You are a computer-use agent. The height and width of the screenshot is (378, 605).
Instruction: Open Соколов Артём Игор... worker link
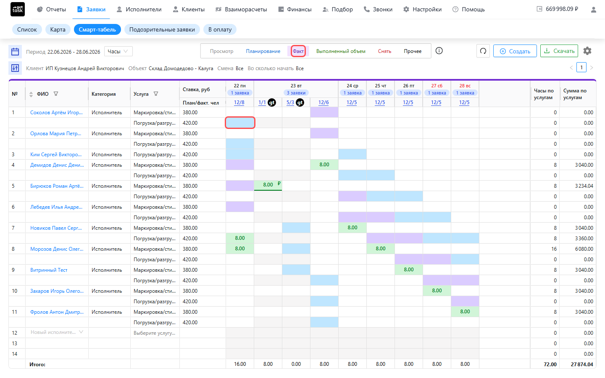(56, 113)
